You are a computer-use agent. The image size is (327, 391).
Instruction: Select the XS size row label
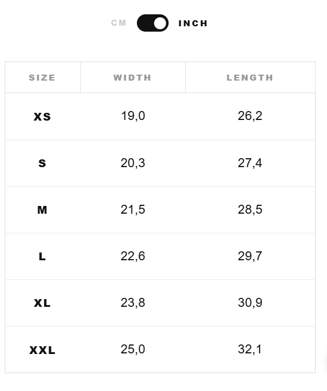(x=42, y=116)
